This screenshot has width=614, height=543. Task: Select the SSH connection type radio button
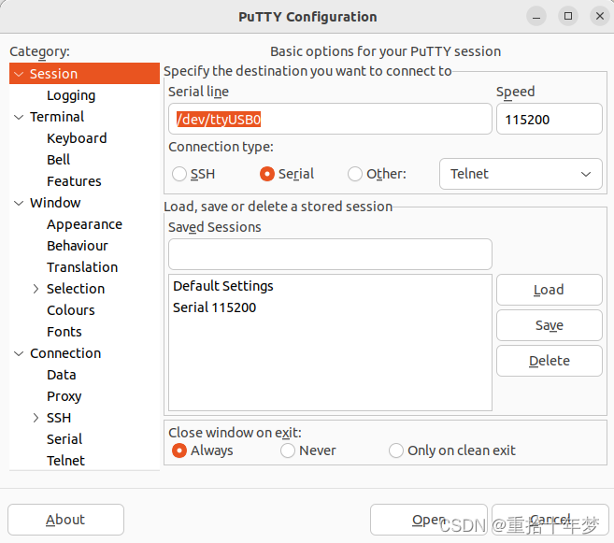click(179, 174)
